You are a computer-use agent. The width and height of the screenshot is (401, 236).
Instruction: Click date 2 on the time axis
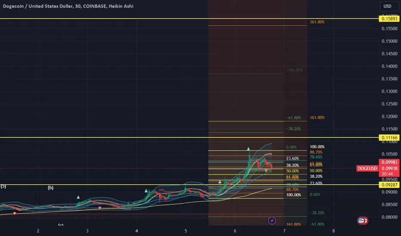tap(38, 231)
